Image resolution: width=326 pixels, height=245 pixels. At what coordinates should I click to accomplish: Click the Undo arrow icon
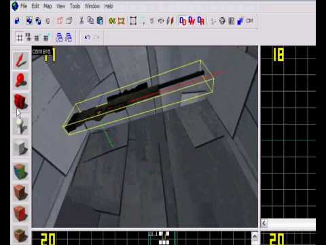[88, 37]
